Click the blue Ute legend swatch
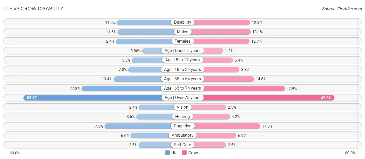This screenshot has width=365, height=159. tap(167, 153)
